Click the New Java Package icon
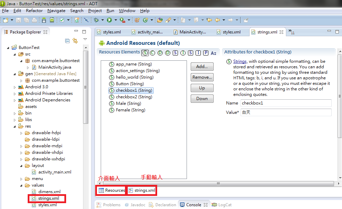 click(137, 20)
